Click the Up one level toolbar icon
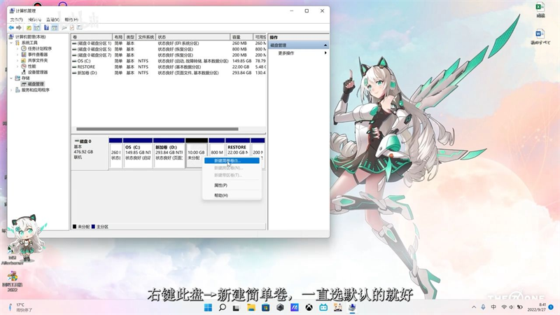The image size is (560, 315). 29,27
